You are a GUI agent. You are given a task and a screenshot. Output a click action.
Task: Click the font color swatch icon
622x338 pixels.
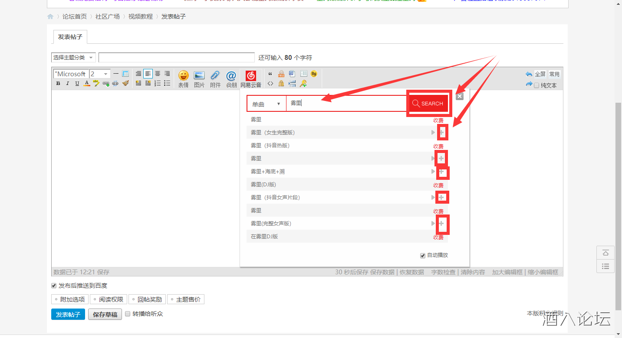(x=87, y=83)
